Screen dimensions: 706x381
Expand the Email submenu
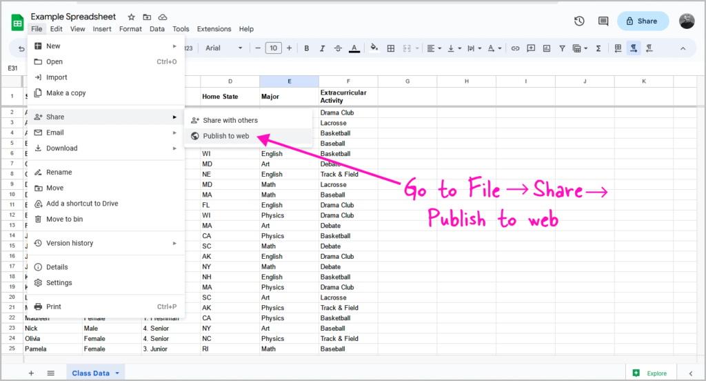[105, 133]
